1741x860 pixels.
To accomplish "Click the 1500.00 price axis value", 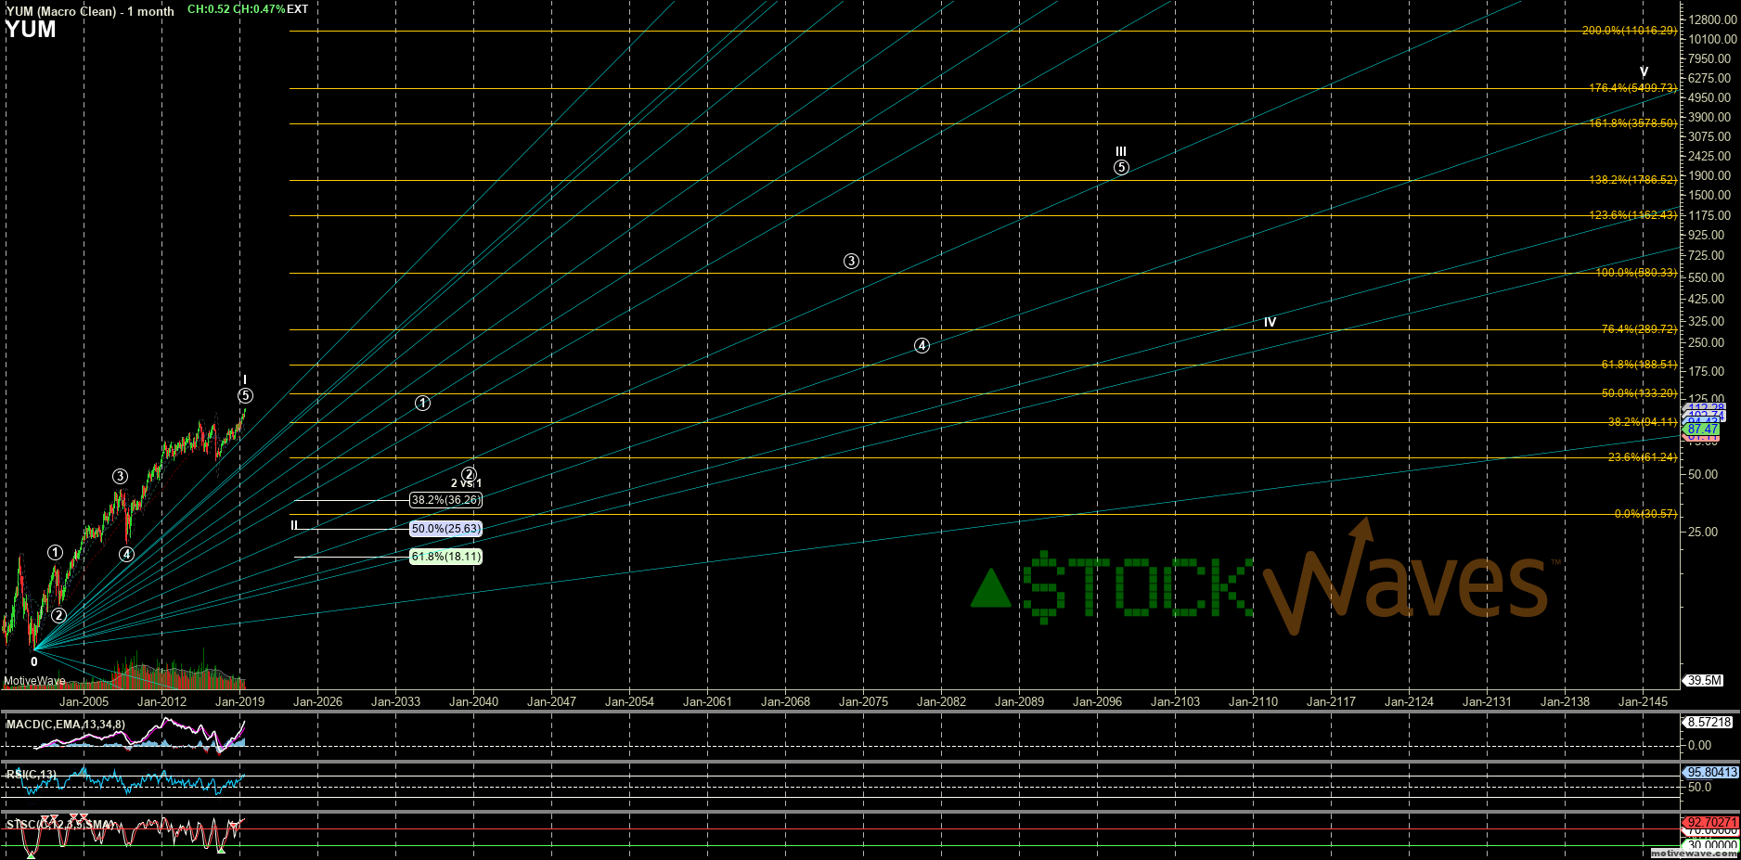I will pos(1710,195).
